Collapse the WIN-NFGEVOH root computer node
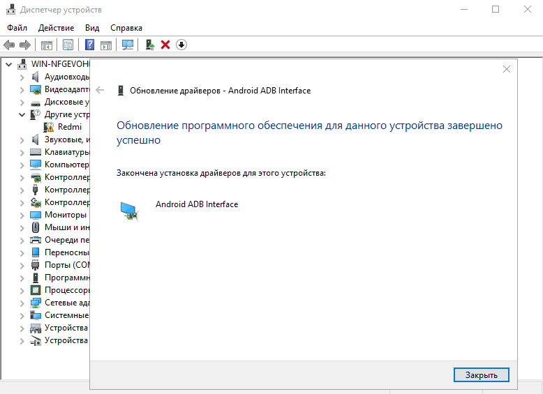Image resolution: width=543 pixels, height=394 pixels. (8, 64)
